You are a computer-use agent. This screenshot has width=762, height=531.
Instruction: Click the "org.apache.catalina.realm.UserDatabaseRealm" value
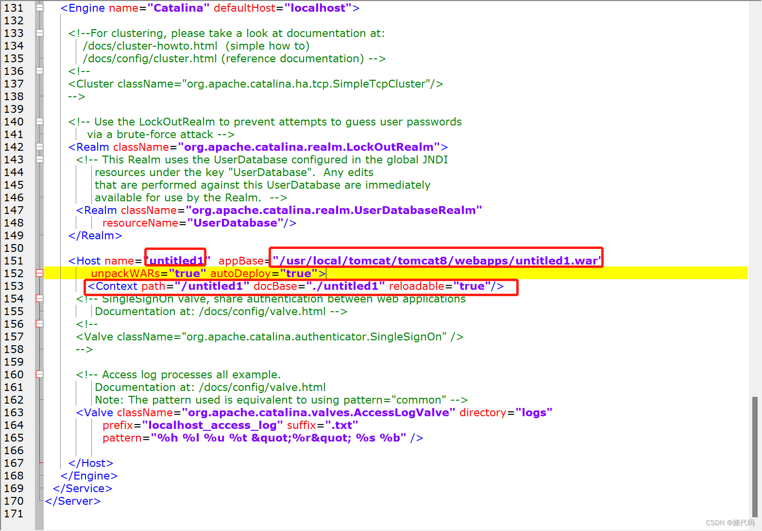334,210
